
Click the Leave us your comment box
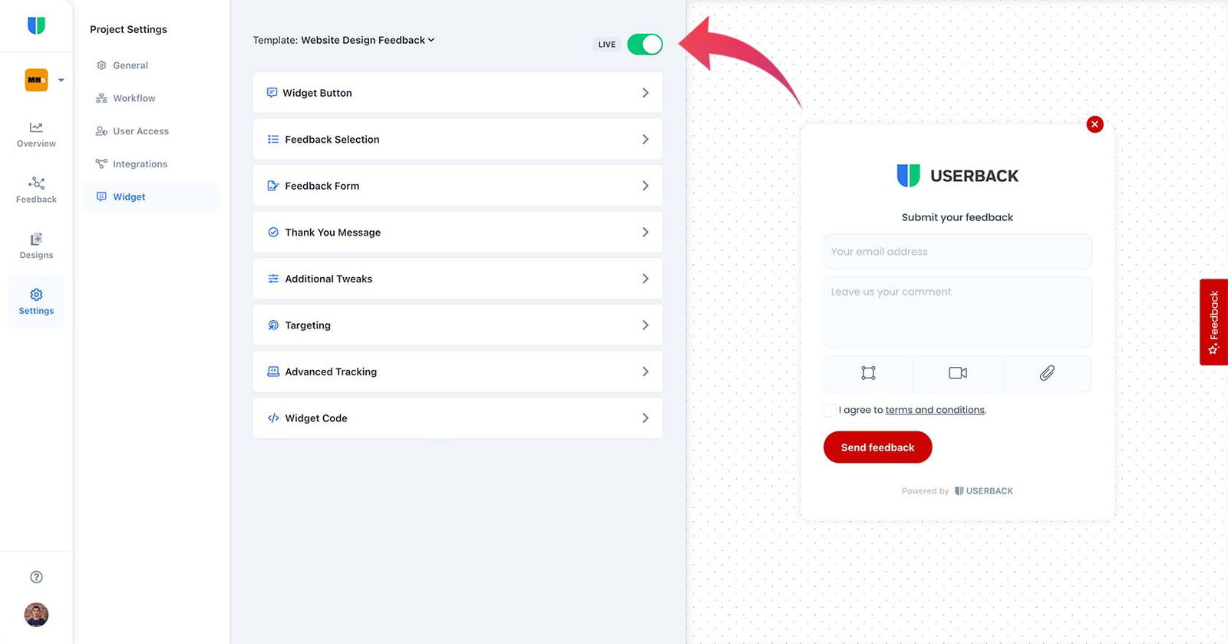click(x=957, y=312)
